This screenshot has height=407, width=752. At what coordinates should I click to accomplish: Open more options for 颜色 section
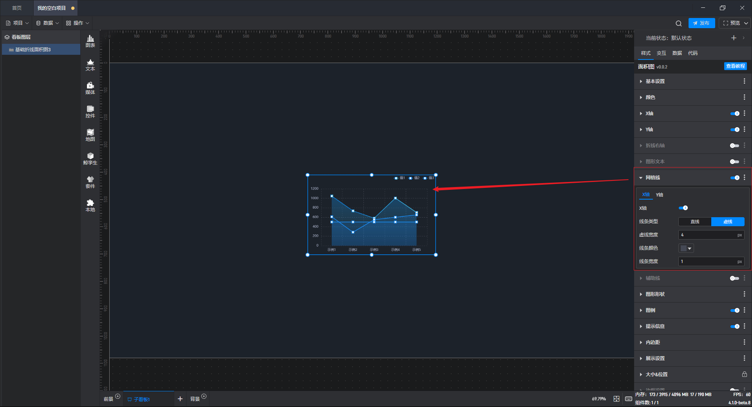coord(744,97)
